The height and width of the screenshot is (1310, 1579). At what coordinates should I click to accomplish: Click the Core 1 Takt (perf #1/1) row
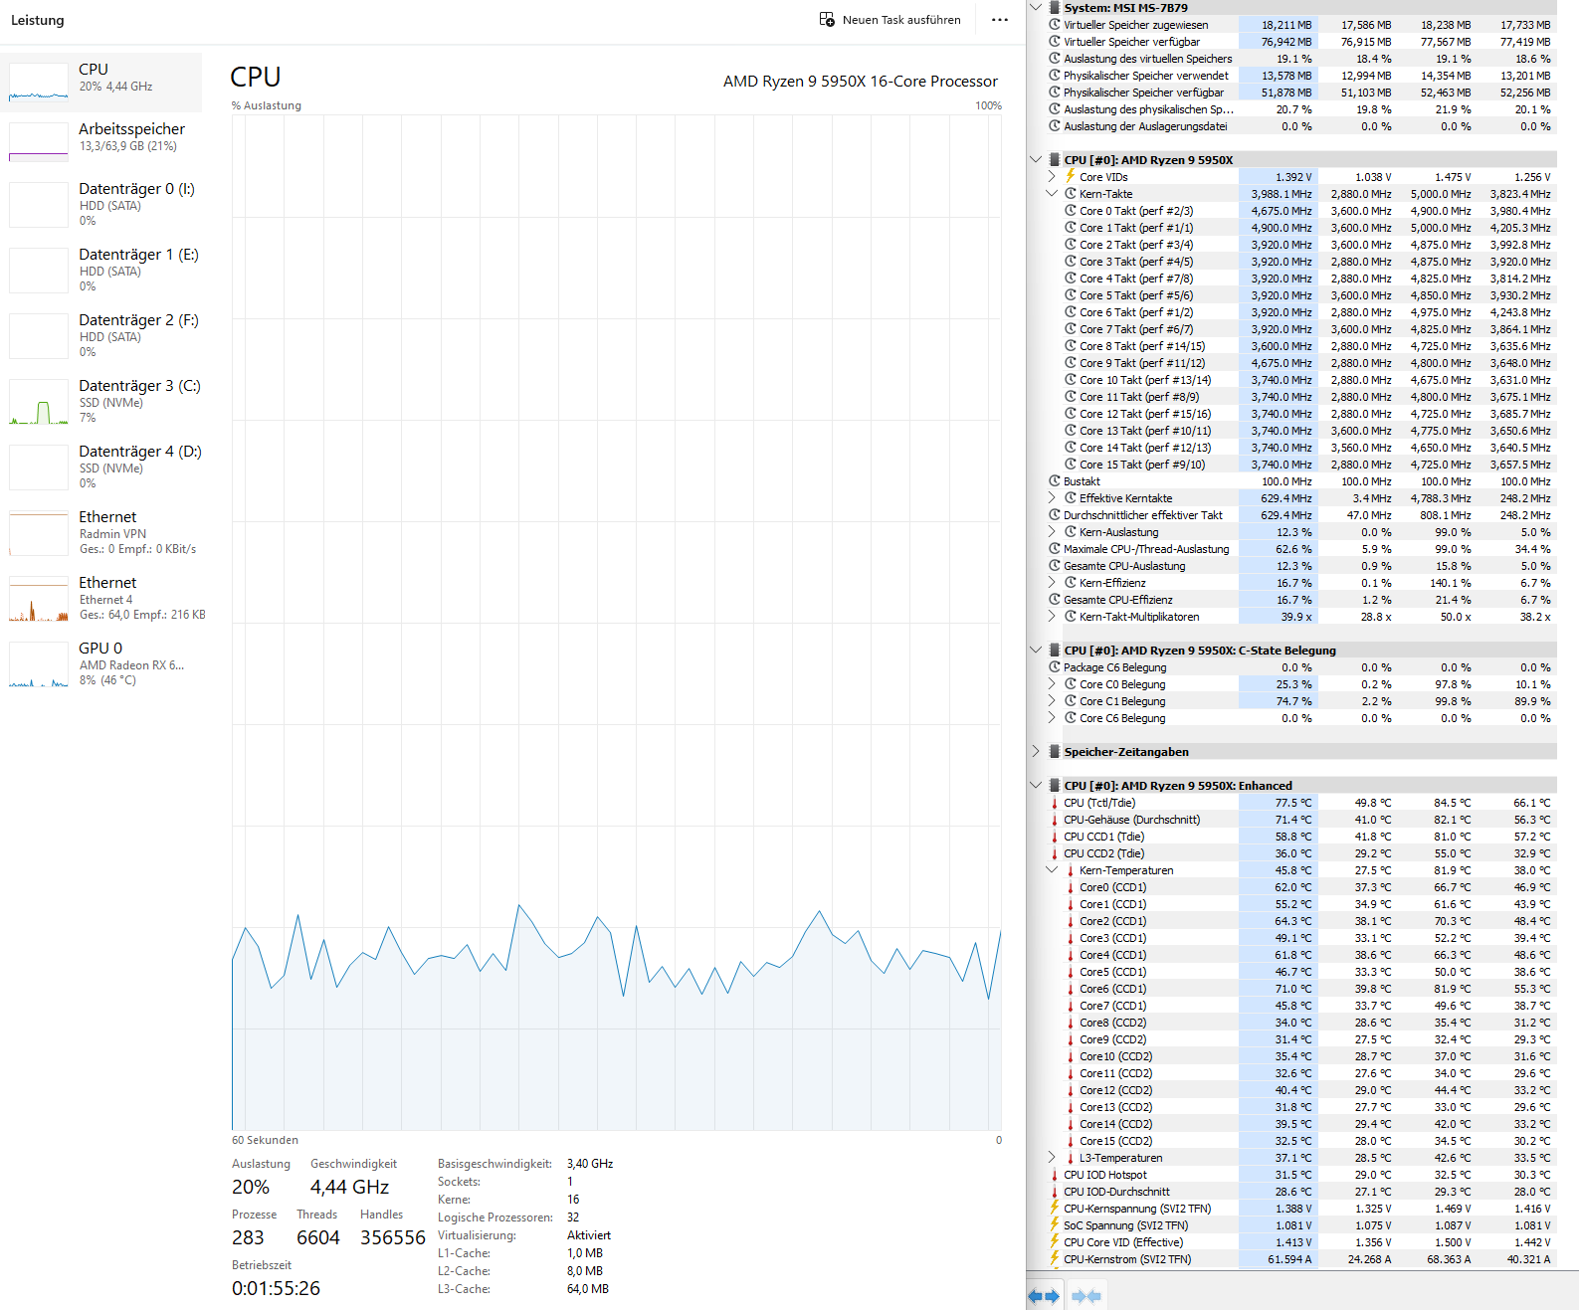1301,228
